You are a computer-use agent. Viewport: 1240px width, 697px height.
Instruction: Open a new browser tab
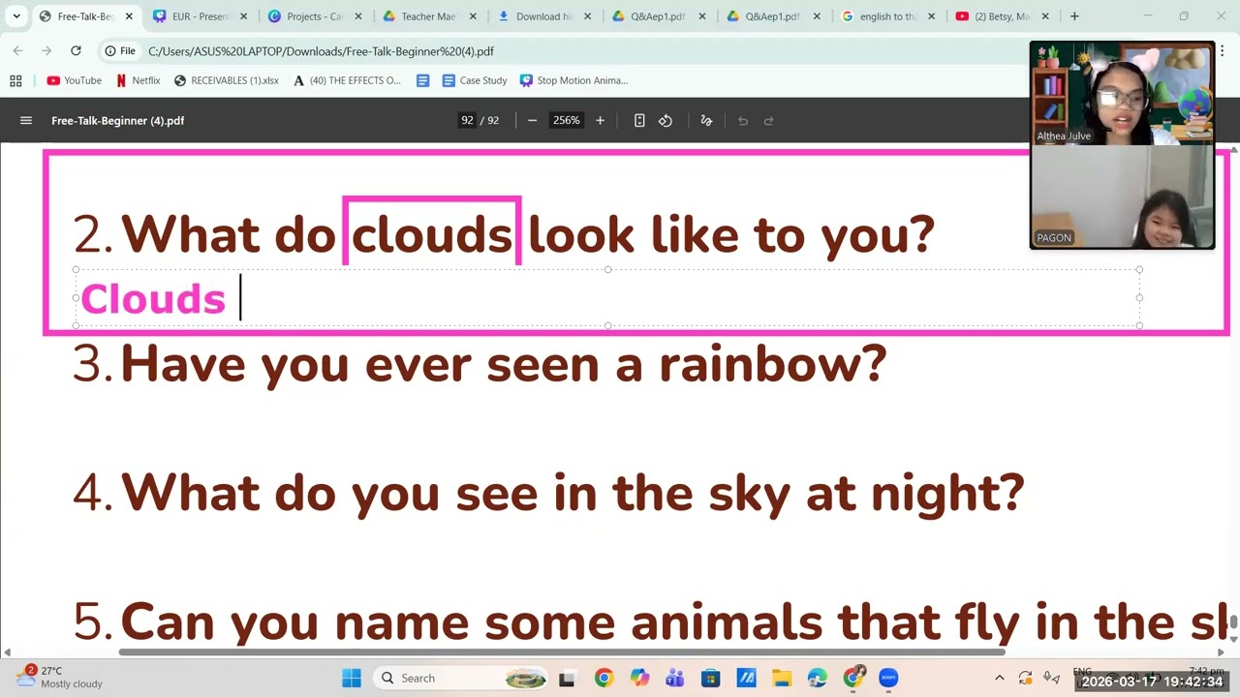click(1074, 16)
